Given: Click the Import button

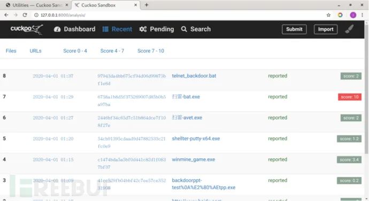Looking at the screenshot, I should (326, 29).
